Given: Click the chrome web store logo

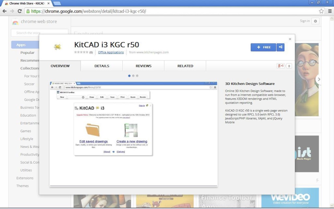Looking at the screenshot, I should [x=35, y=22].
